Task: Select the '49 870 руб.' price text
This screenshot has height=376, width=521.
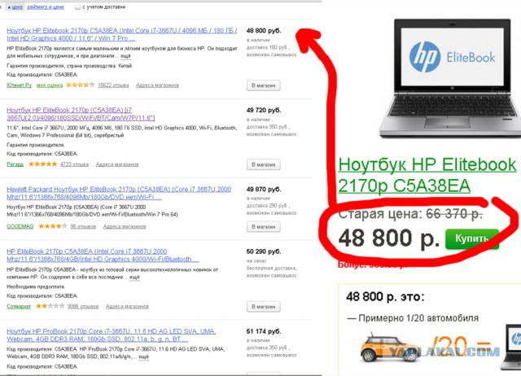Action: (264, 189)
